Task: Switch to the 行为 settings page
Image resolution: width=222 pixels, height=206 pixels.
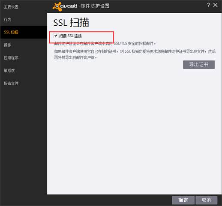Action: [7, 19]
